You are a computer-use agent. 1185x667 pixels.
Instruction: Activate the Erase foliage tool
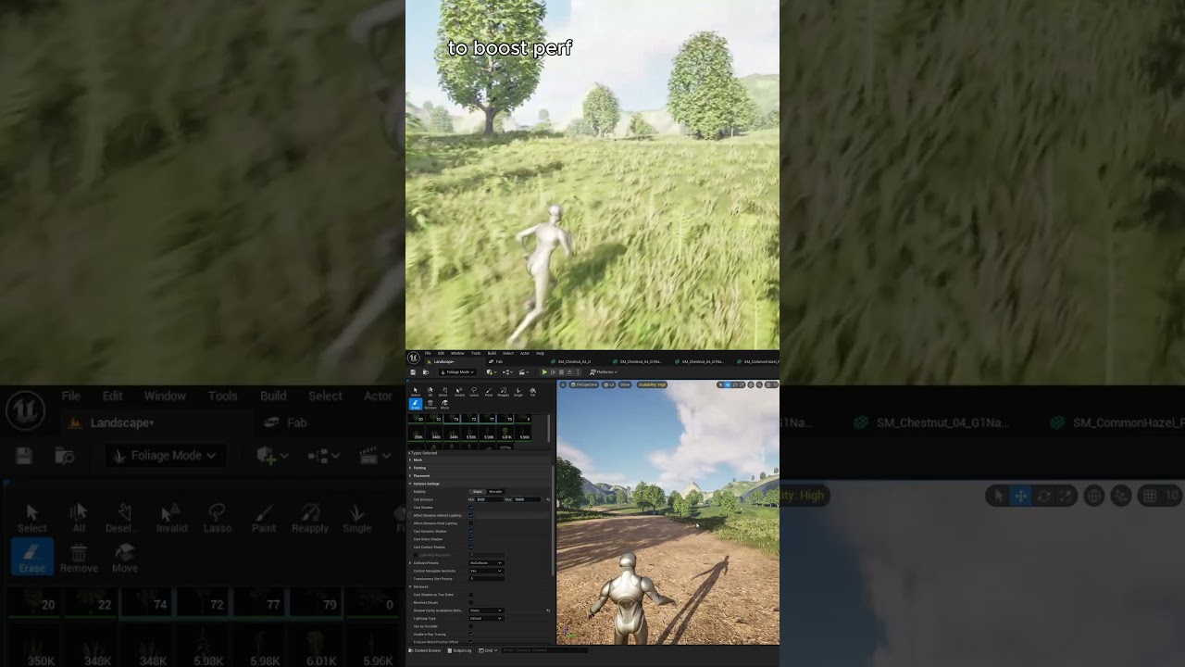416,404
